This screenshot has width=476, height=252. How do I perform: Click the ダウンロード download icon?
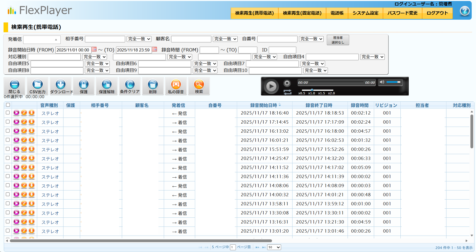point(61,86)
